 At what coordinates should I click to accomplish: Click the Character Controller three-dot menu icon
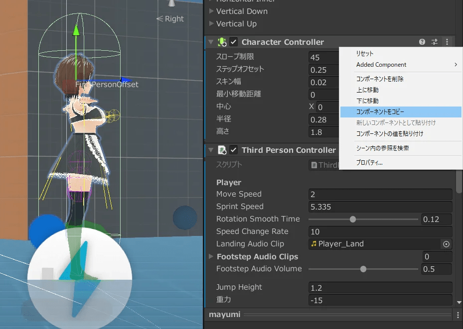click(447, 42)
